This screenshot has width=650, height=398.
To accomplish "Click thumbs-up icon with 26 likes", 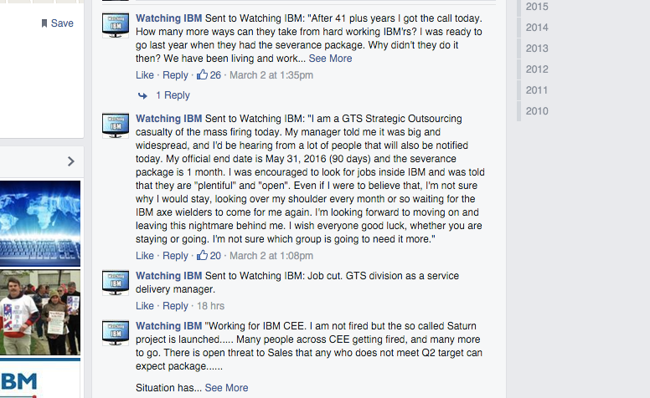I will click(202, 75).
